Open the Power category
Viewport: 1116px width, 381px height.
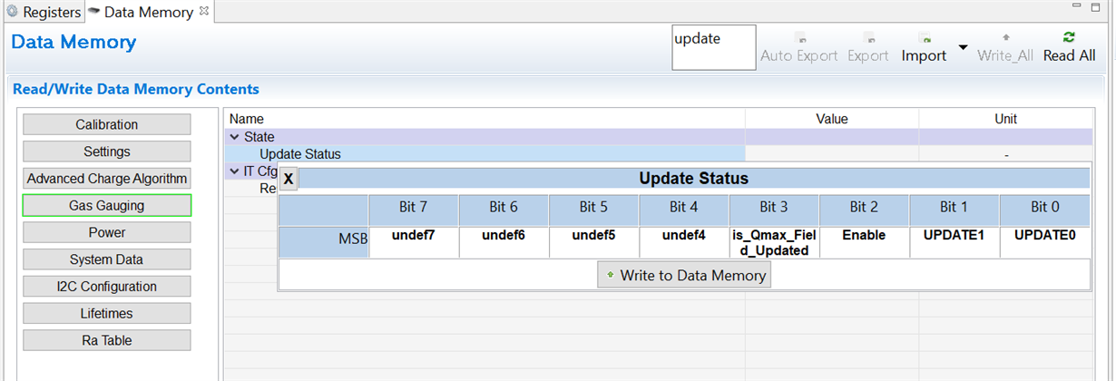coord(107,232)
